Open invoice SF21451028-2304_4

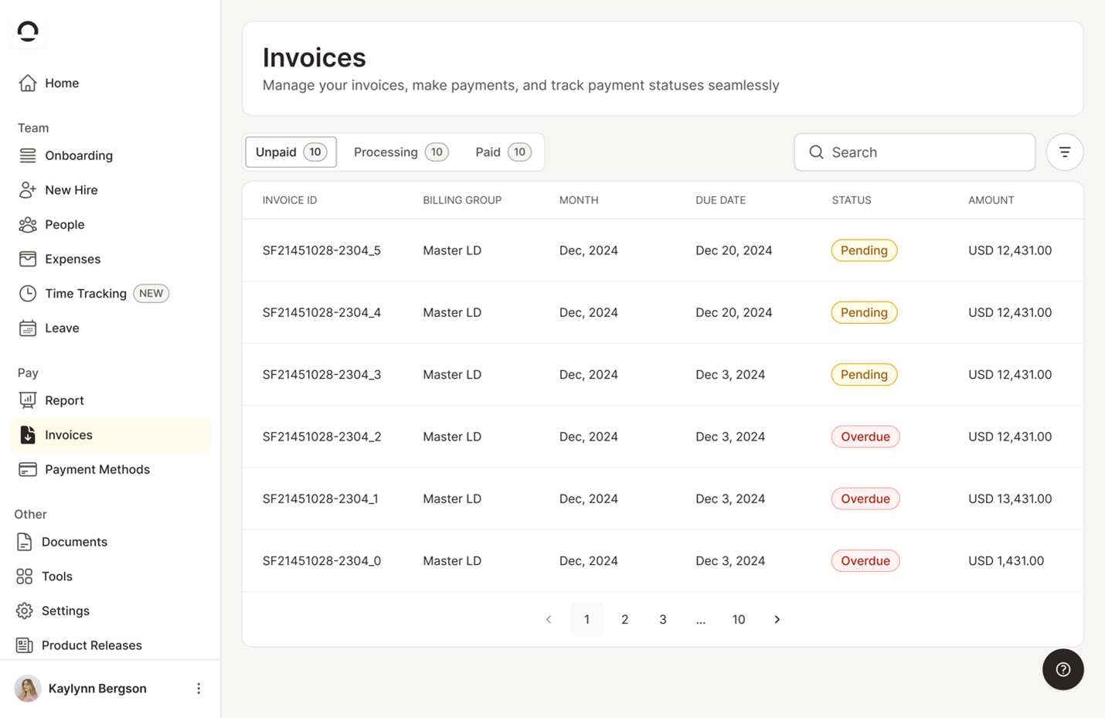321,313
